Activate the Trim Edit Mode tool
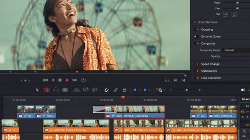250x140 pixels. coord(47,90)
